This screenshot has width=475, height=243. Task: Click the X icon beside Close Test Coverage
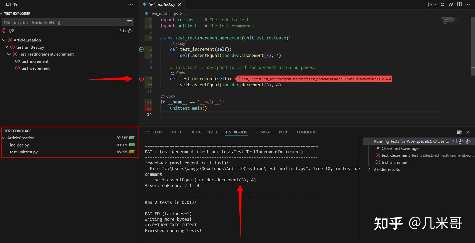click(x=378, y=148)
